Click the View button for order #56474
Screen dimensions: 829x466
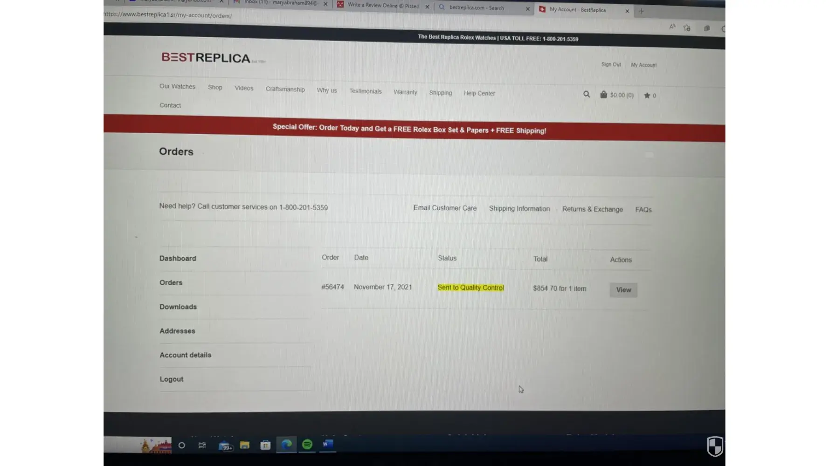623,290
